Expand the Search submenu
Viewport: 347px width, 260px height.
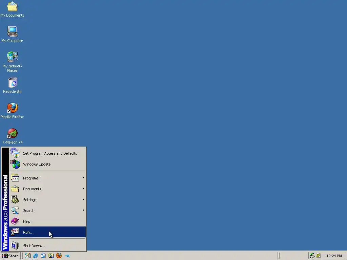(x=47, y=211)
